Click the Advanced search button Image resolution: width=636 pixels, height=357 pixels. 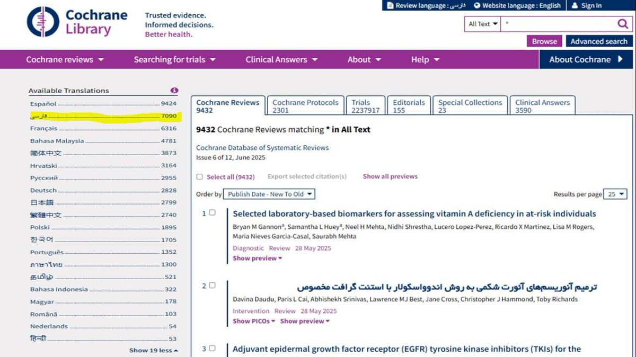599,41
